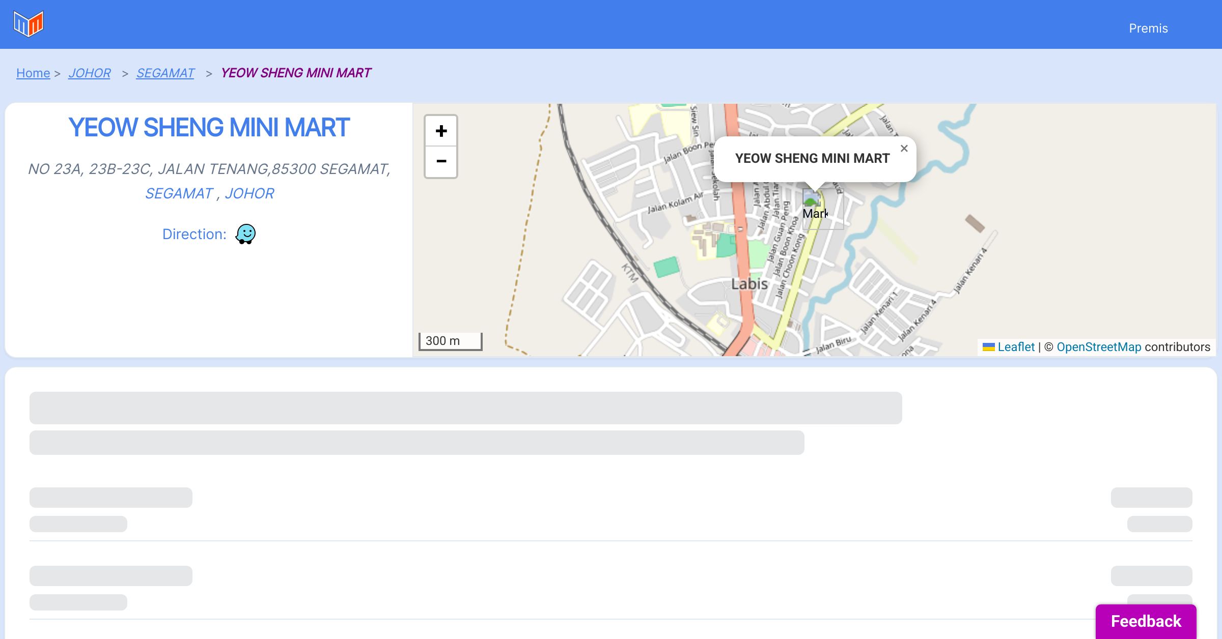The image size is (1222, 639).
Task: Open the Leaflet attribution link
Action: tap(1016, 347)
